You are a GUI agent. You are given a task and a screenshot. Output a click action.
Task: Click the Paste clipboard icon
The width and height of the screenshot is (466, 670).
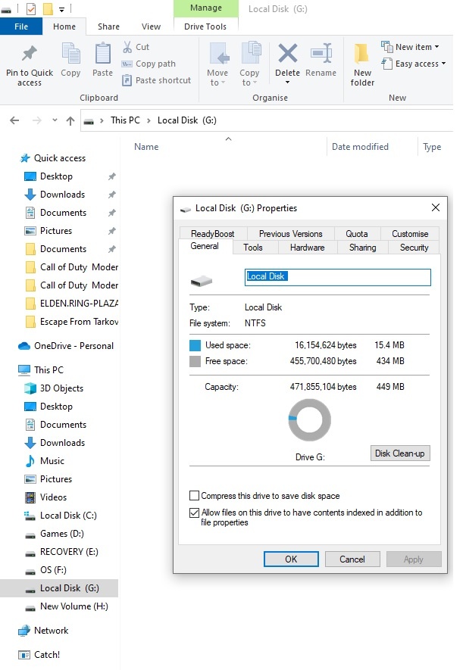[102, 54]
